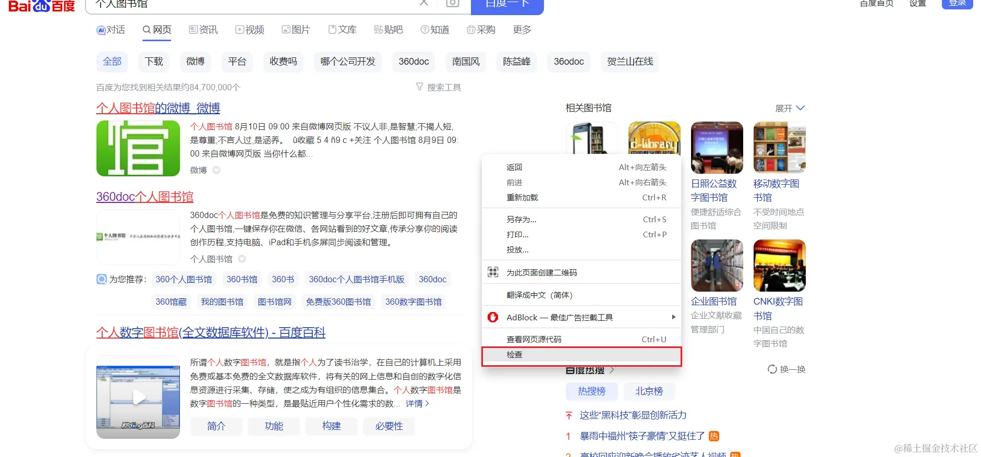Clear the search box with X icon
981x457 pixels.
(424, 3)
